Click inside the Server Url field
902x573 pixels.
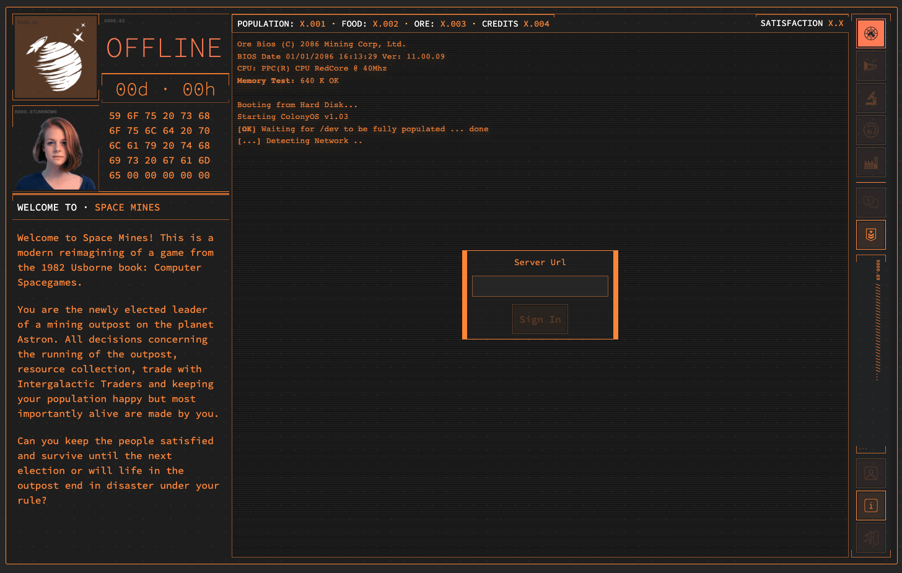[x=540, y=286]
